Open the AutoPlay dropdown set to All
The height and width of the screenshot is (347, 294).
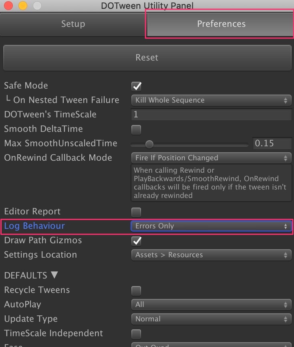(211, 305)
